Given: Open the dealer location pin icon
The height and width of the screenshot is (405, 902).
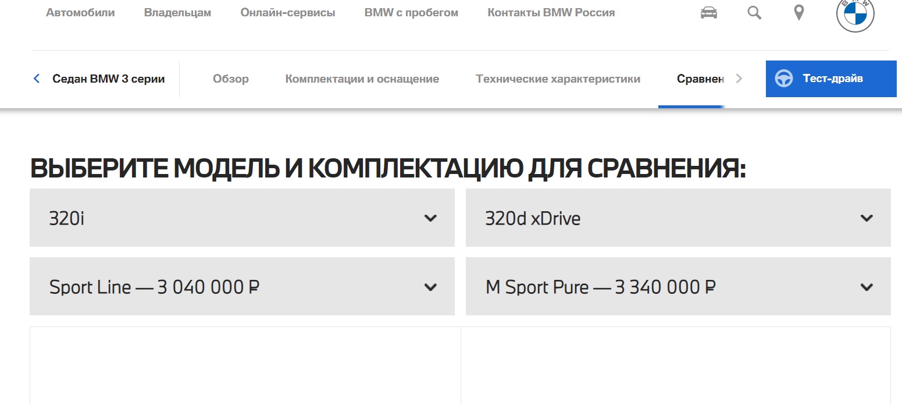Looking at the screenshot, I should 799,12.
